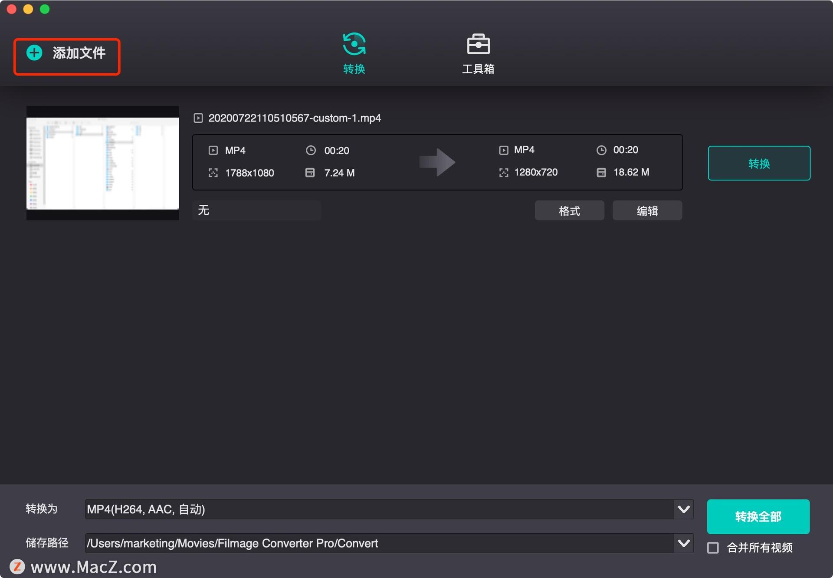Expand the storage path dropdown arrow
The width and height of the screenshot is (833, 578).
pyautogui.click(x=684, y=543)
